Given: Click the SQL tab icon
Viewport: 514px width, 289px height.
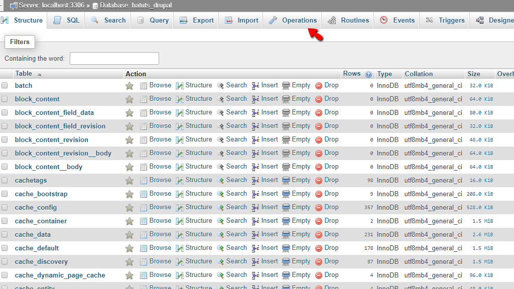Looking at the screenshot, I should (x=57, y=20).
